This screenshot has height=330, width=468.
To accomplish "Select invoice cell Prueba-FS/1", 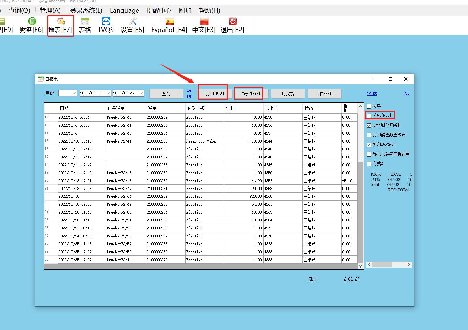I will [x=126, y=260].
